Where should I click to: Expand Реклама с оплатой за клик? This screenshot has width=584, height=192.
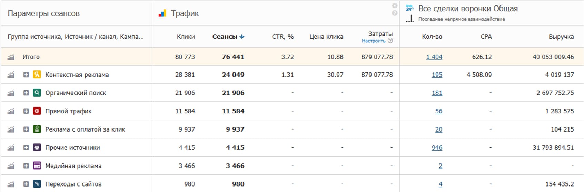coord(26,129)
